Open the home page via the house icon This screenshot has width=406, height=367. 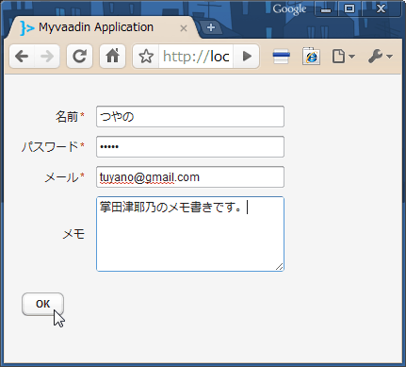click(x=112, y=57)
